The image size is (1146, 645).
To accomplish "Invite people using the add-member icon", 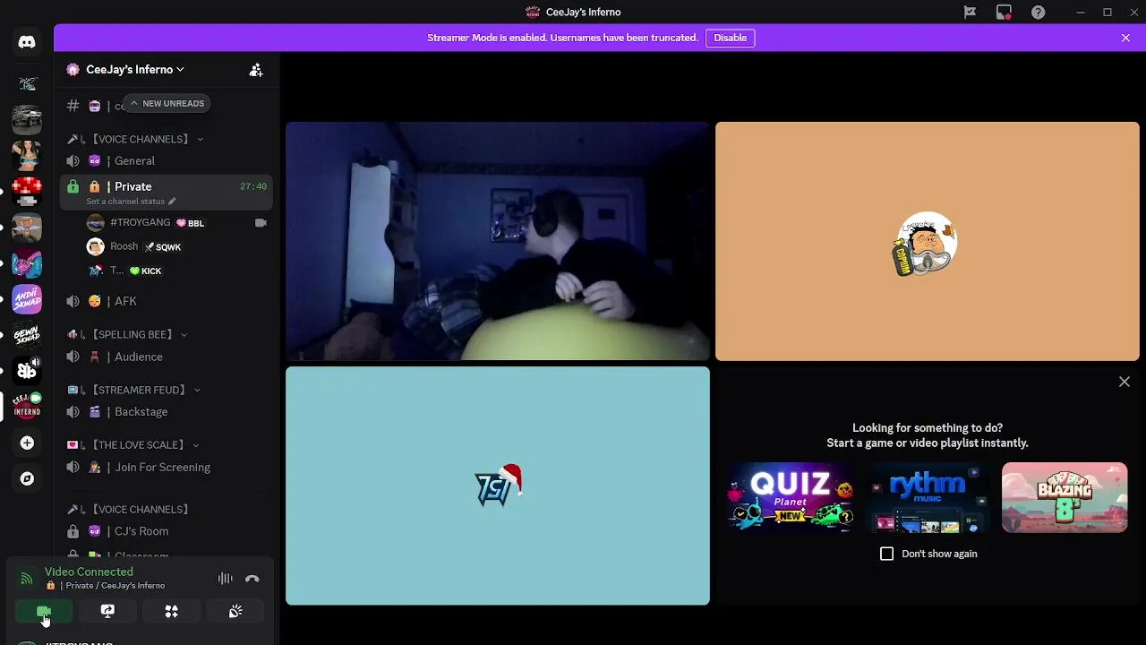I will [x=256, y=70].
